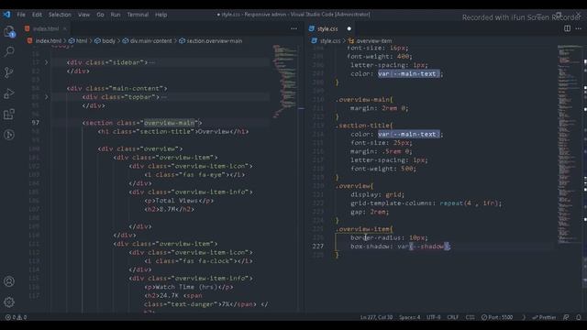Click the "overview-main" class text in HTML
The height and width of the screenshot is (330, 587).
point(170,123)
